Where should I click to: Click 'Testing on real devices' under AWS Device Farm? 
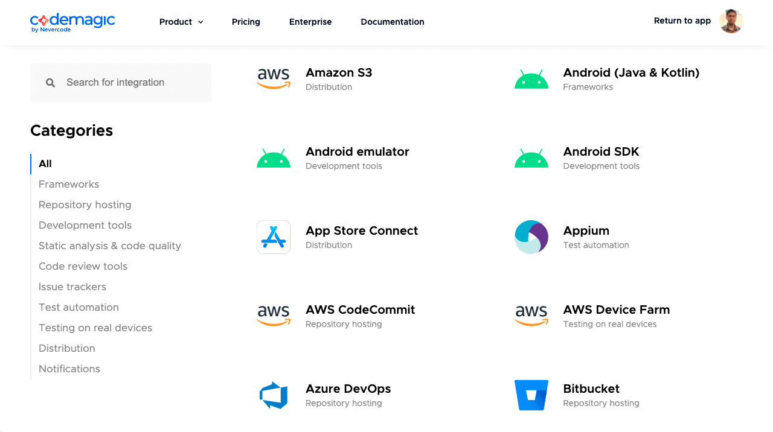pos(610,324)
